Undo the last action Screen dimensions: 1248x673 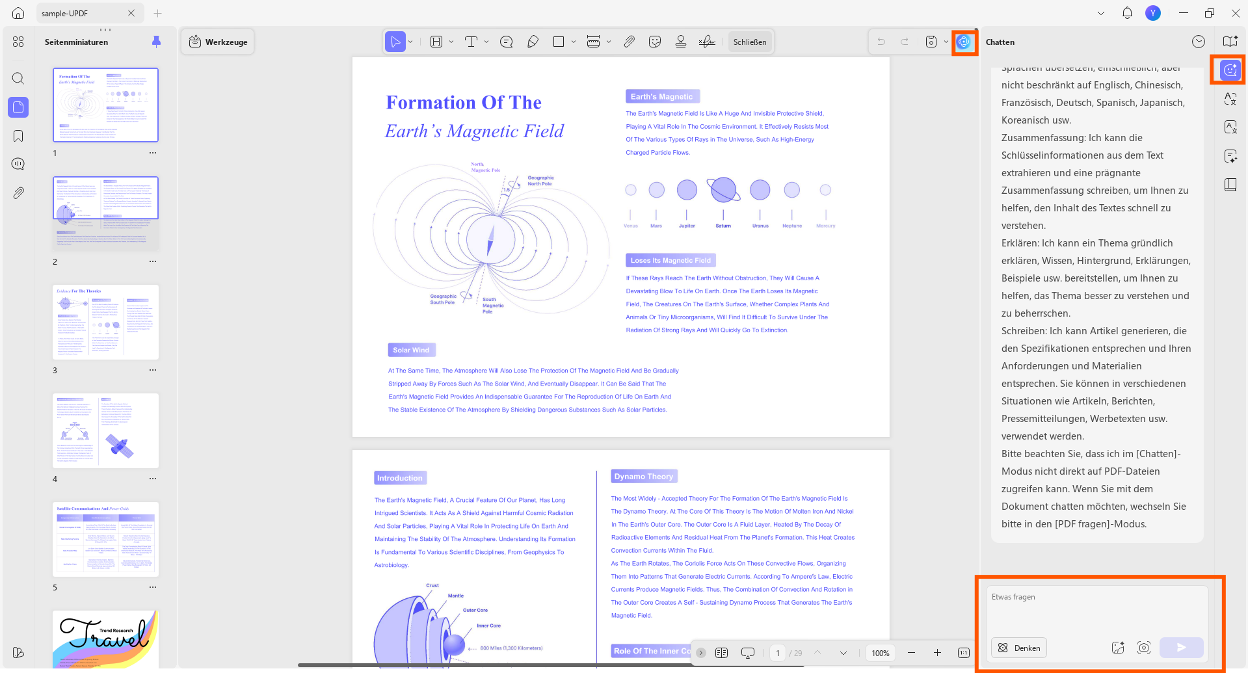[881, 42]
